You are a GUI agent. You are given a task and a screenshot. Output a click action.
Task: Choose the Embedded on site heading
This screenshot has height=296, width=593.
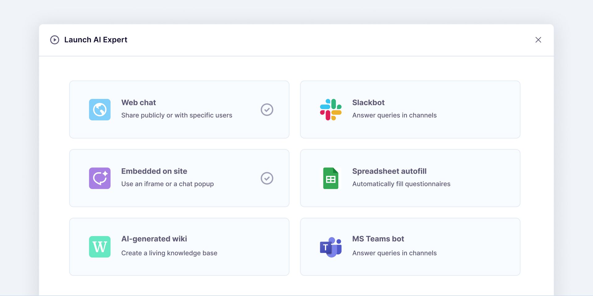coord(154,171)
